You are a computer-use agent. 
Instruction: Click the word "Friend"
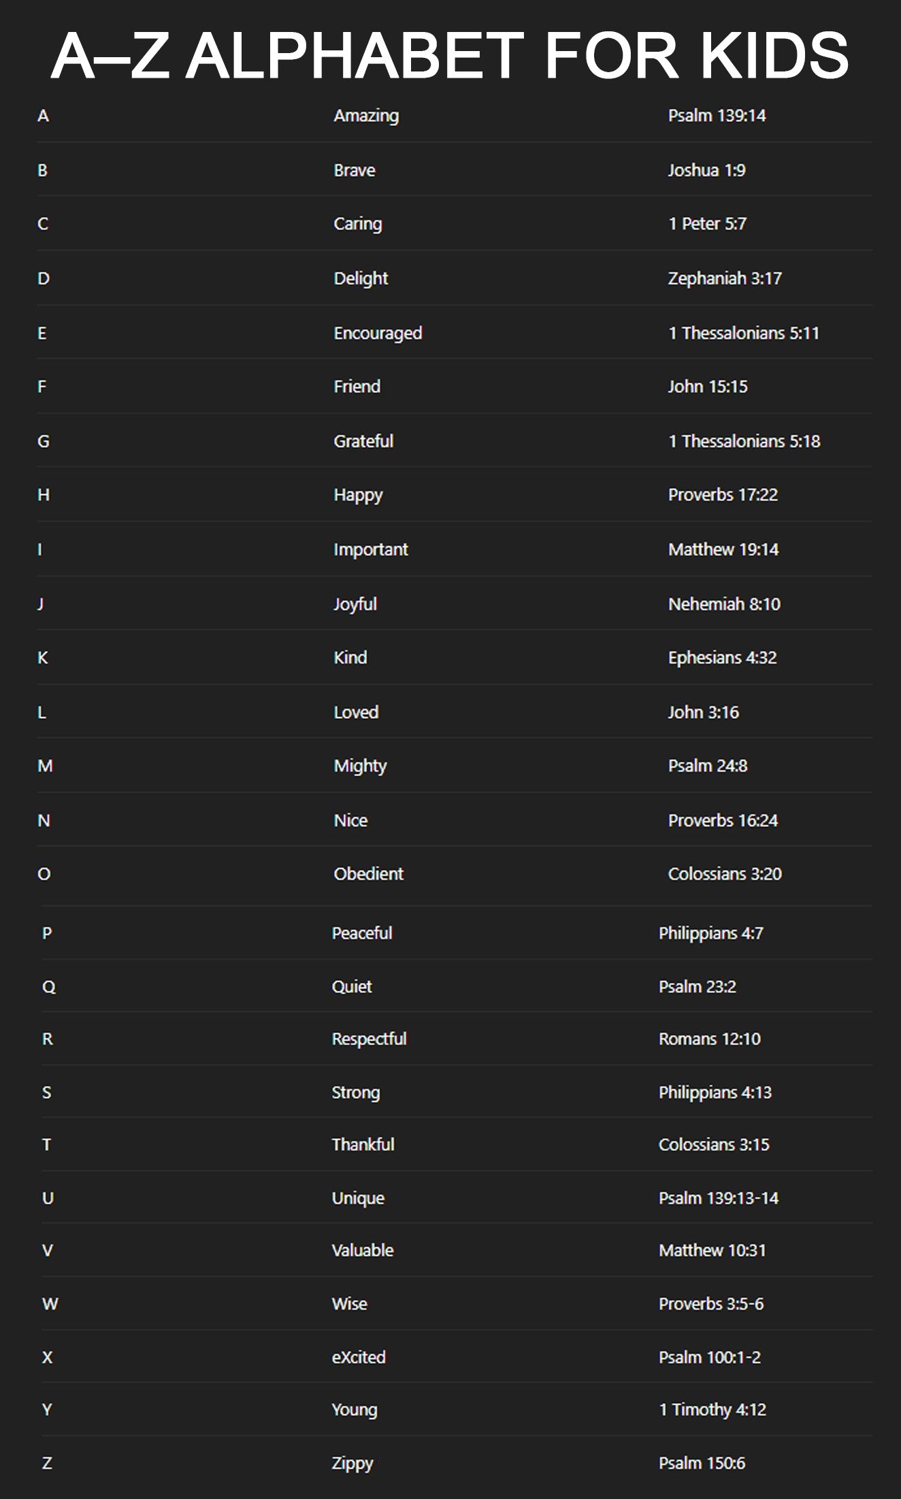tap(357, 387)
